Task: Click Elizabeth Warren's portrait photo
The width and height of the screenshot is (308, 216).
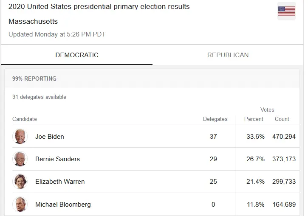Action: point(20,182)
